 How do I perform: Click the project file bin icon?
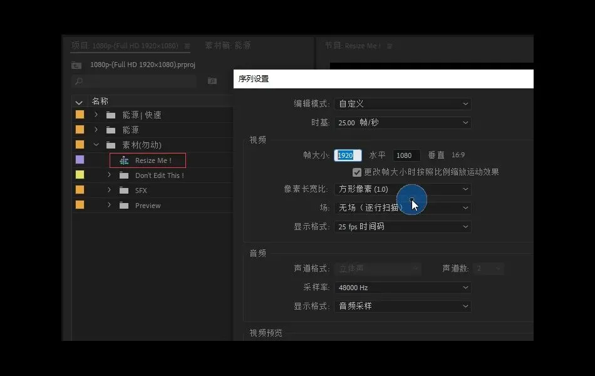coord(76,65)
